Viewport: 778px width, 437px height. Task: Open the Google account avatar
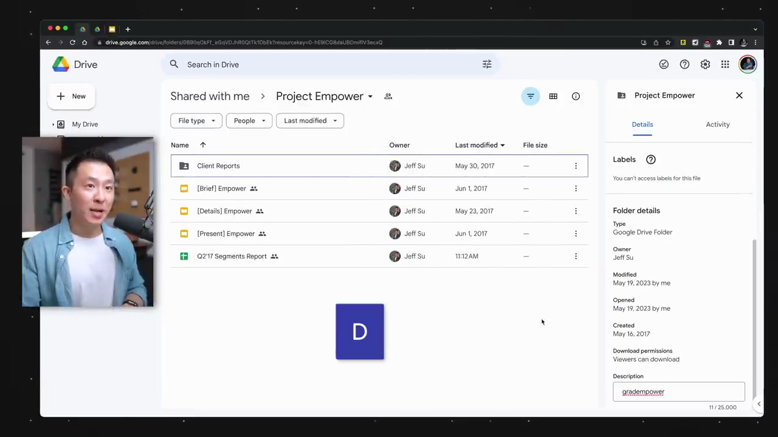[x=748, y=64]
